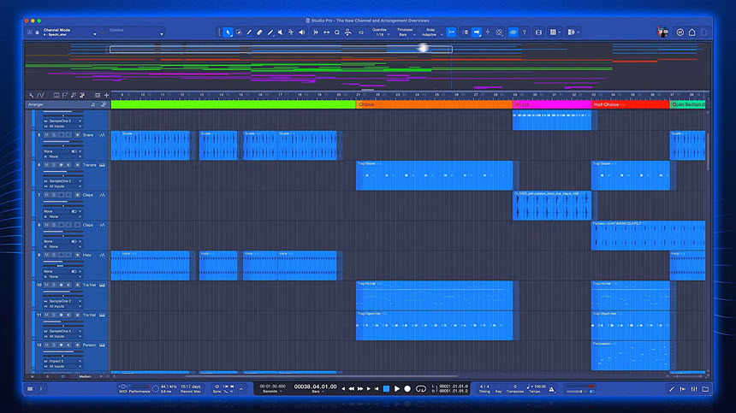Click the zoom magnifier icon in toolbar
This screenshot has height=413, width=736.
point(337,32)
